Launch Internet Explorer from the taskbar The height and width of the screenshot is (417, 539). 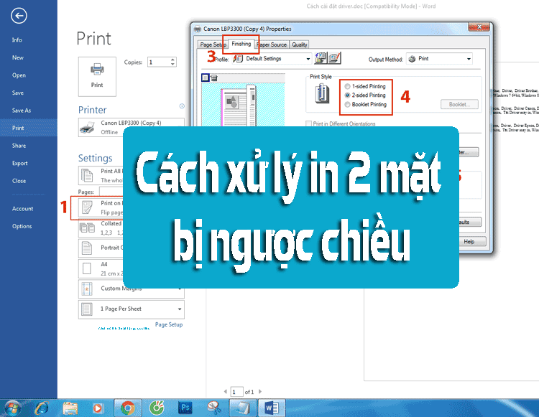[x=42, y=408]
